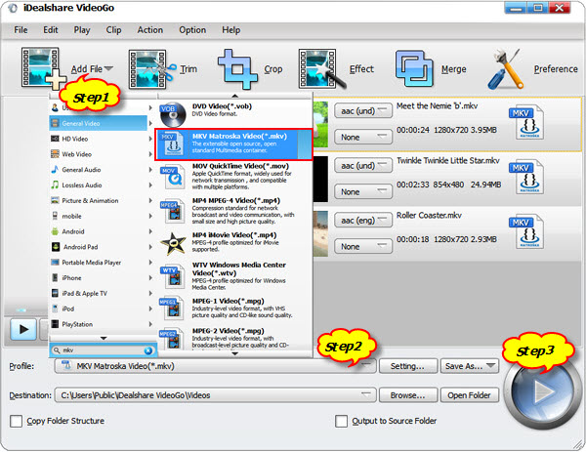
Task: Click MKV icon for Meet the Nemie file
Action: (527, 123)
